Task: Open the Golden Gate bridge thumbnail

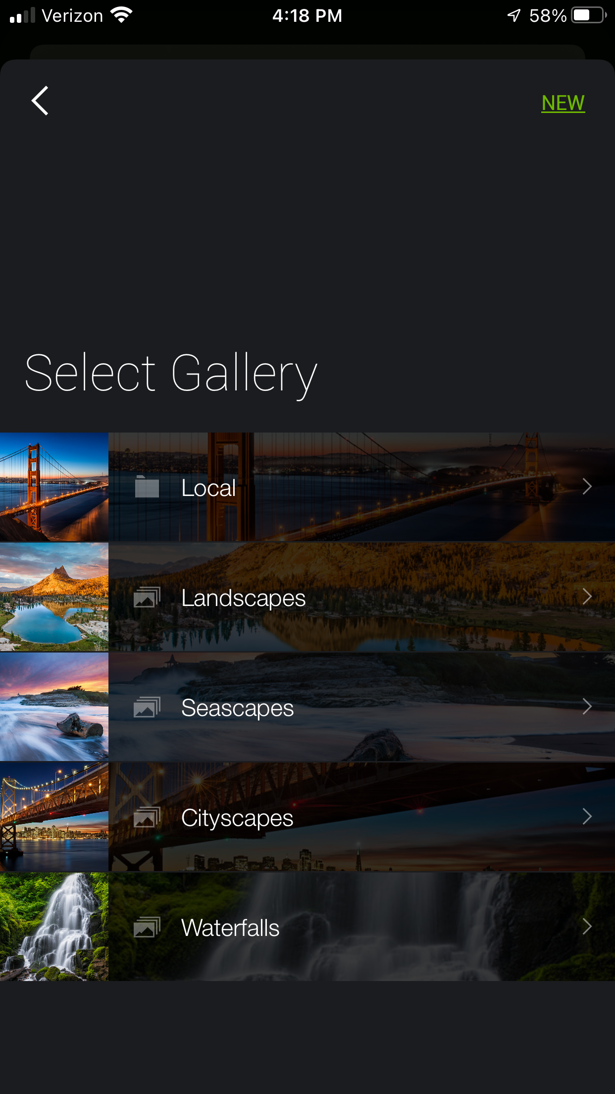Action: [x=54, y=487]
